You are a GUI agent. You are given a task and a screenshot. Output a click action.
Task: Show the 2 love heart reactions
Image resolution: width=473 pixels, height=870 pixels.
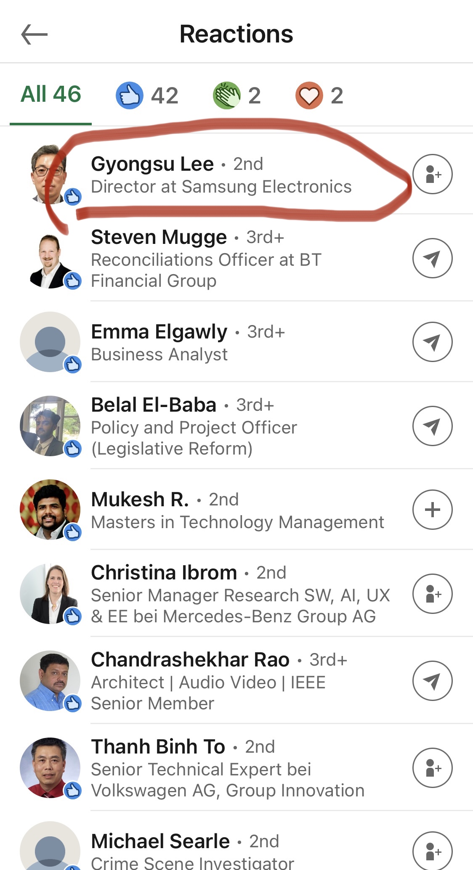[x=319, y=95]
